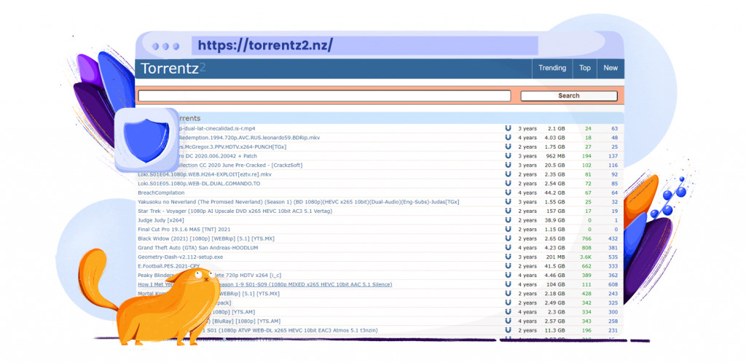Click magnet icon for 11.3 GB t3nzin row
The width and height of the screenshot is (746, 363).
pyautogui.click(x=508, y=330)
